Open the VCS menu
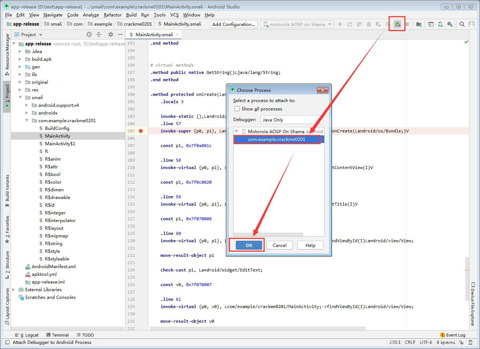 (x=174, y=15)
